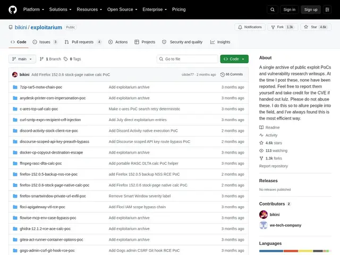Click folder icon for 7zip-rar5-motw-chain-poc
Screen dimensions: 340x255
[x=15, y=87]
